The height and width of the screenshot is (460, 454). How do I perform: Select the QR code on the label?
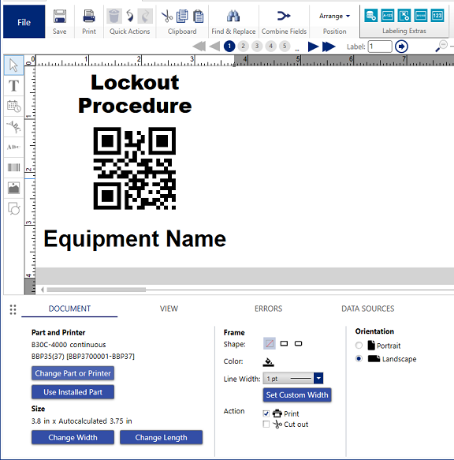[x=135, y=168]
